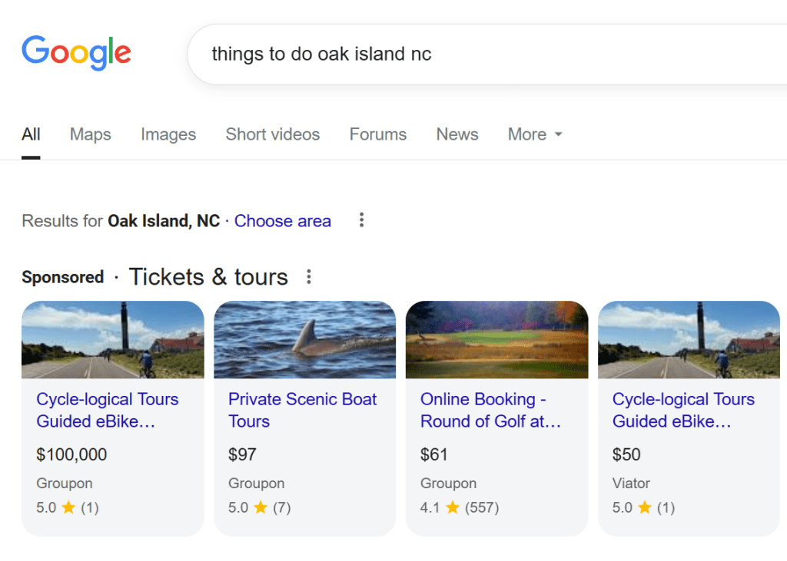
Task: Switch to the Images tab
Action: 168,134
